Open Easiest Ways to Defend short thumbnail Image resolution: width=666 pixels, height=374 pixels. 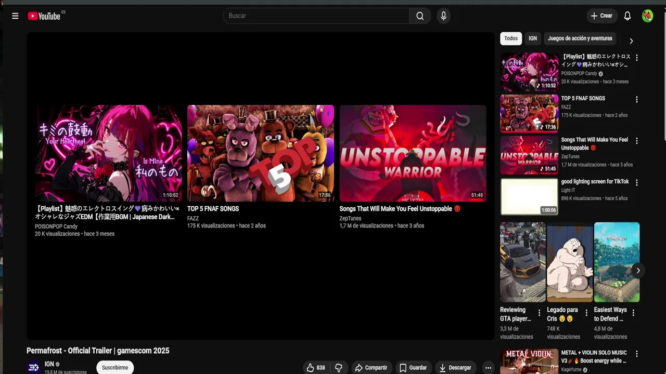click(x=617, y=262)
